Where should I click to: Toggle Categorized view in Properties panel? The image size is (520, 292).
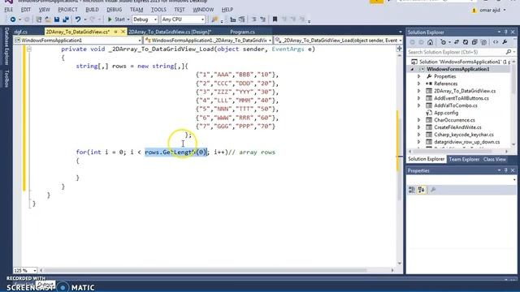pyautogui.click(x=412, y=190)
